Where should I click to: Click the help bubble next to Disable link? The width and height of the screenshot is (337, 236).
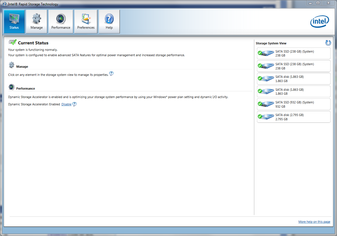74,104
